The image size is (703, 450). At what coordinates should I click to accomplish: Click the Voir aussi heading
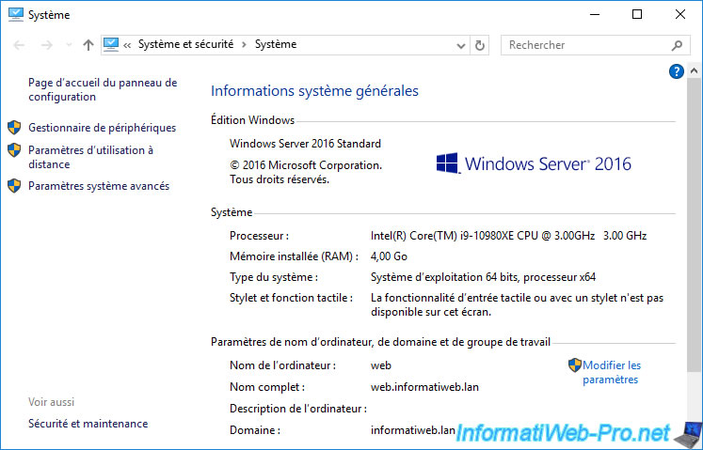click(51, 402)
